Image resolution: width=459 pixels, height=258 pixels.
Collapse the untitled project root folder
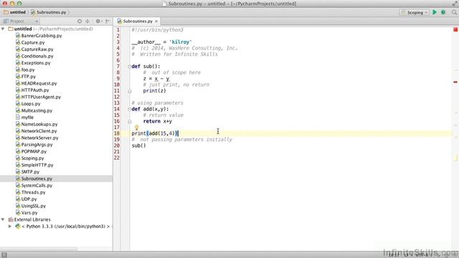click(3, 29)
